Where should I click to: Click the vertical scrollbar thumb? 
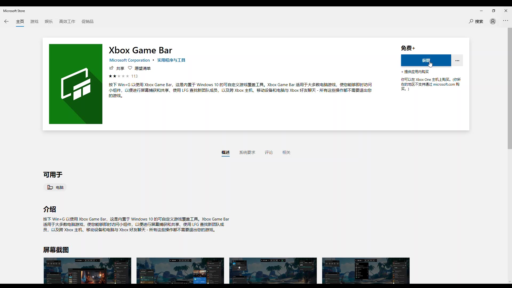click(510, 88)
